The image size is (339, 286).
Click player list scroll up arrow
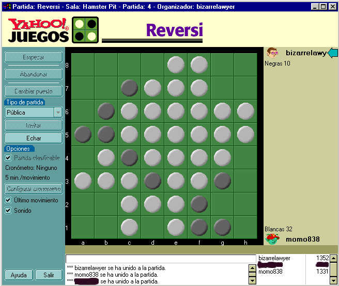tap(334, 258)
